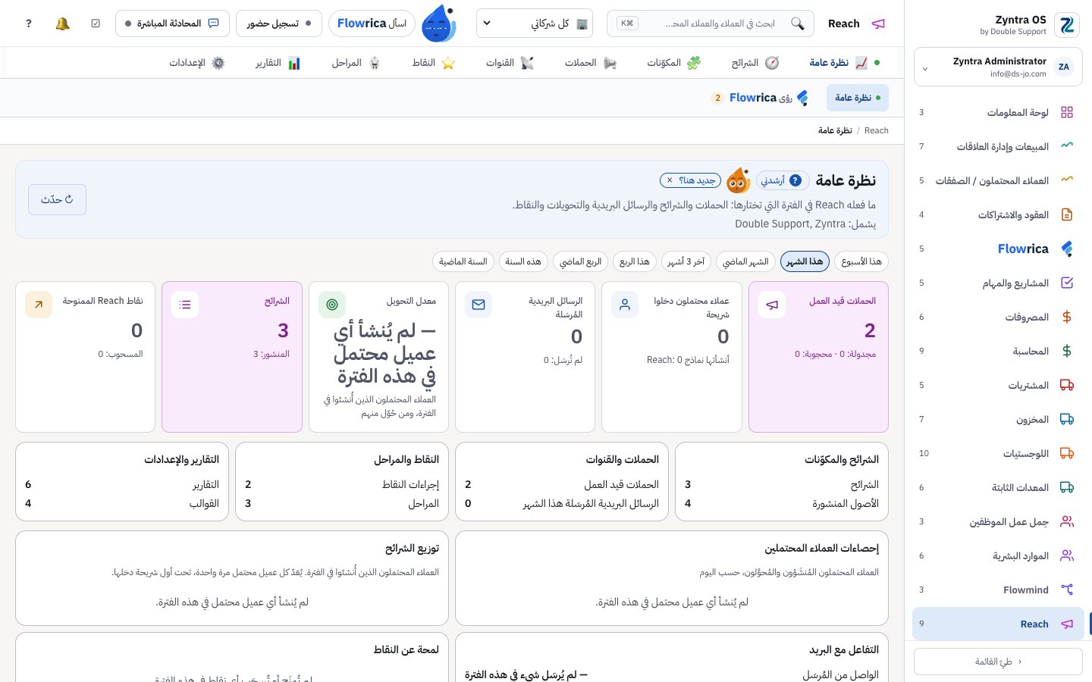Select the الربع الماضي period filter
The image size is (1092, 682).
click(x=580, y=261)
